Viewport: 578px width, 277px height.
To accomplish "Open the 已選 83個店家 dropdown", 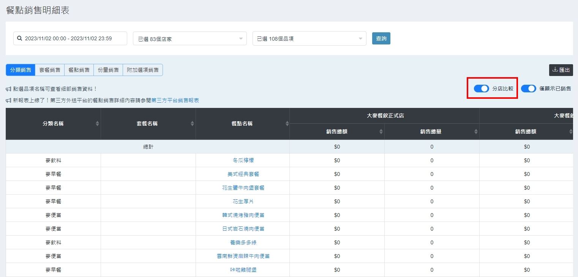I will (190, 39).
